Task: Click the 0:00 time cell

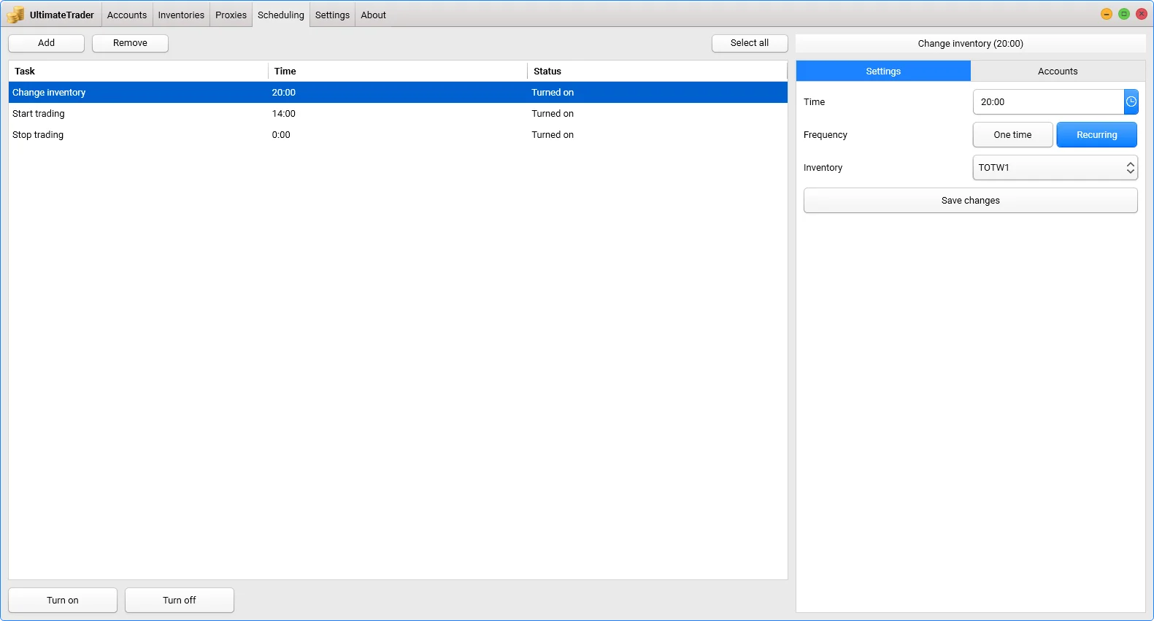Action: (x=281, y=135)
